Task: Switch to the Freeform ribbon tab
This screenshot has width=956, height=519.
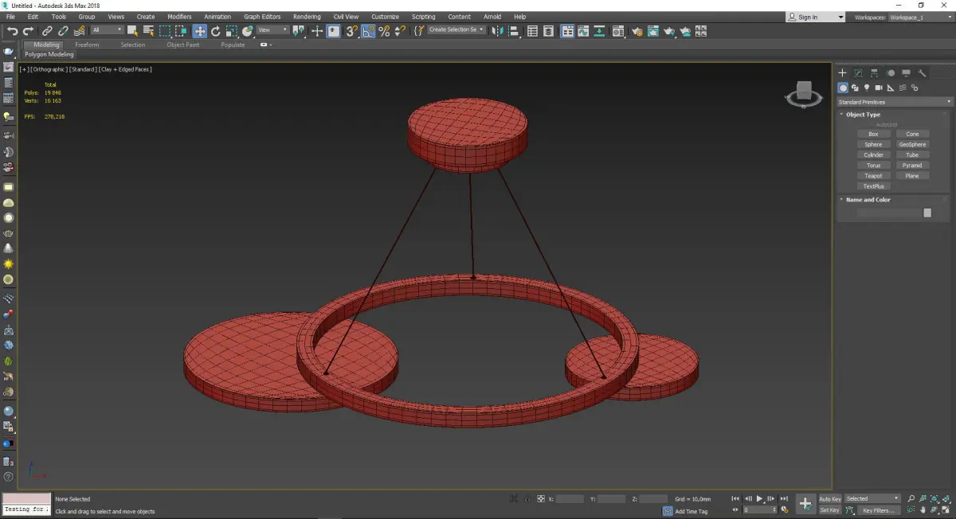Action: click(x=87, y=45)
